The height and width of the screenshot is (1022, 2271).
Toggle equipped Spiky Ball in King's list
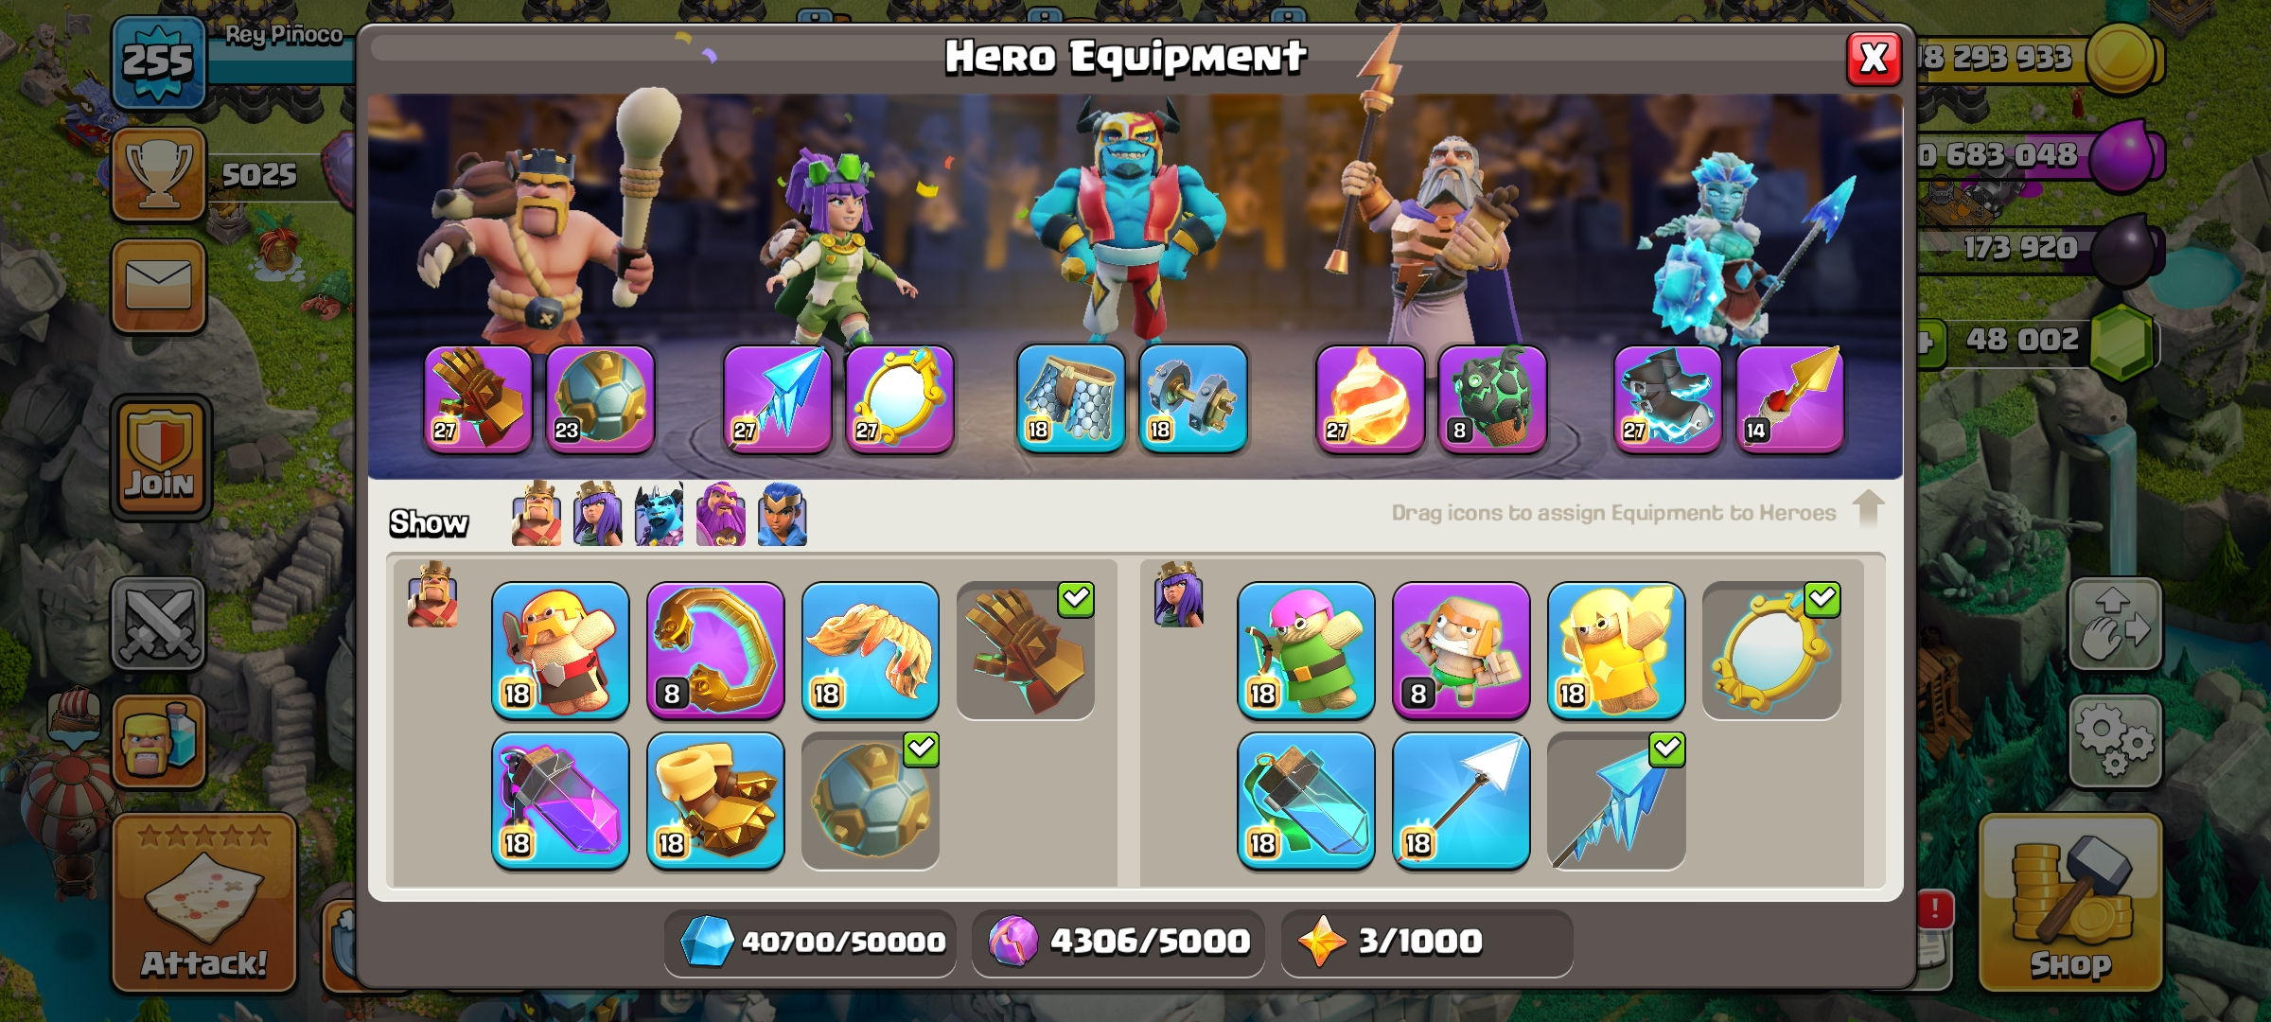(x=871, y=802)
